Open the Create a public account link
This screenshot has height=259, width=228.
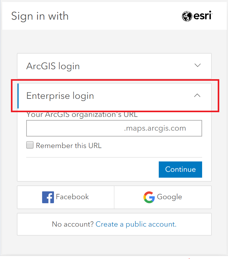(136, 224)
